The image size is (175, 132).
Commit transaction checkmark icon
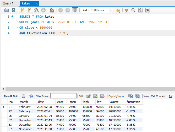coord(61,10)
